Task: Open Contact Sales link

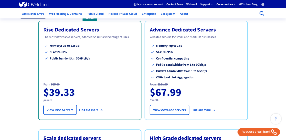Action: pos(175,4)
